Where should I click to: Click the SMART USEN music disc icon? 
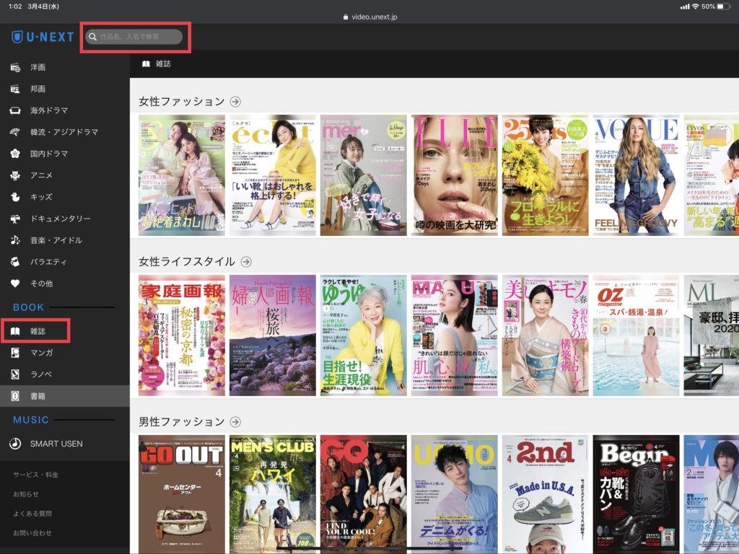(15, 444)
